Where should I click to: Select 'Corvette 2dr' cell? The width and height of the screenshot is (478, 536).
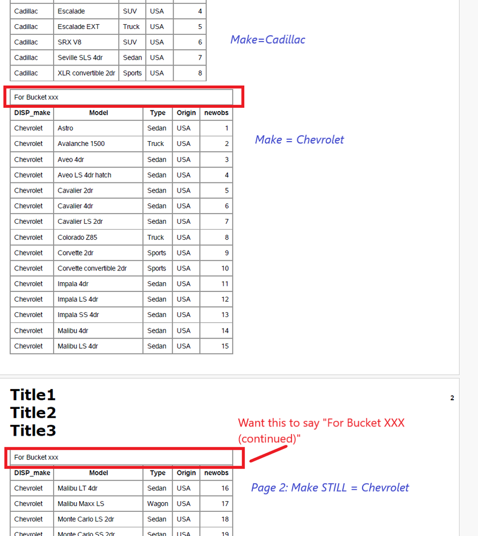98,253
